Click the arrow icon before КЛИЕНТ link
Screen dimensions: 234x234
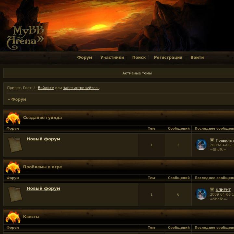pyautogui.click(x=212, y=189)
